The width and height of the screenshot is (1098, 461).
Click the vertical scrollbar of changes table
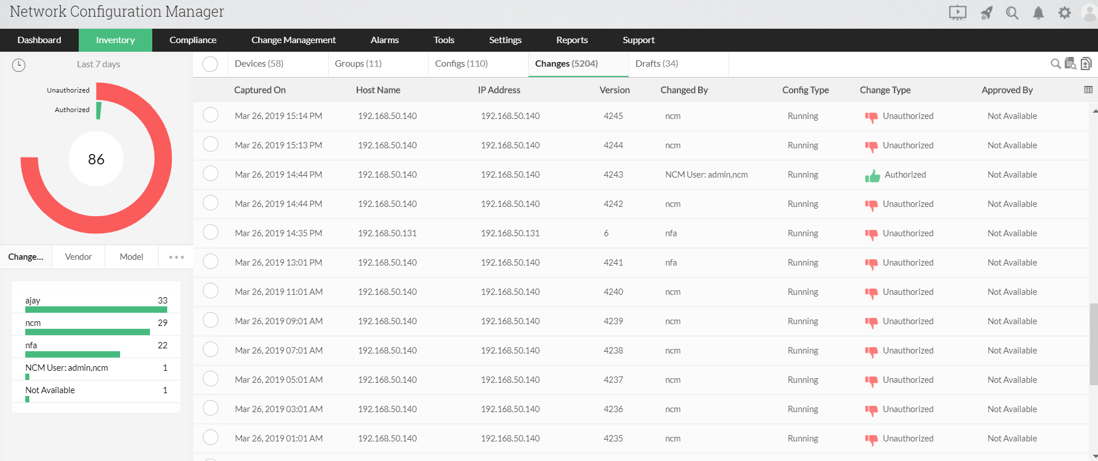pyautogui.click(x=1093, y=345)
